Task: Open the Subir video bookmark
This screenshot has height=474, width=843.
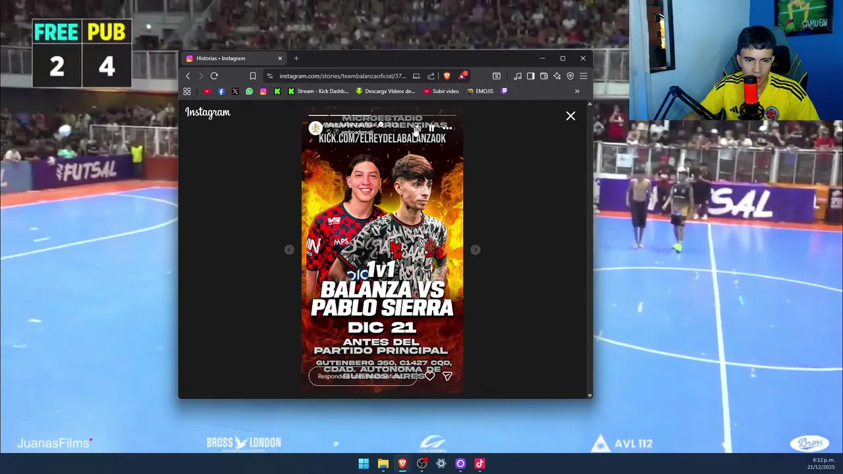Action: (x=441, y=92)
